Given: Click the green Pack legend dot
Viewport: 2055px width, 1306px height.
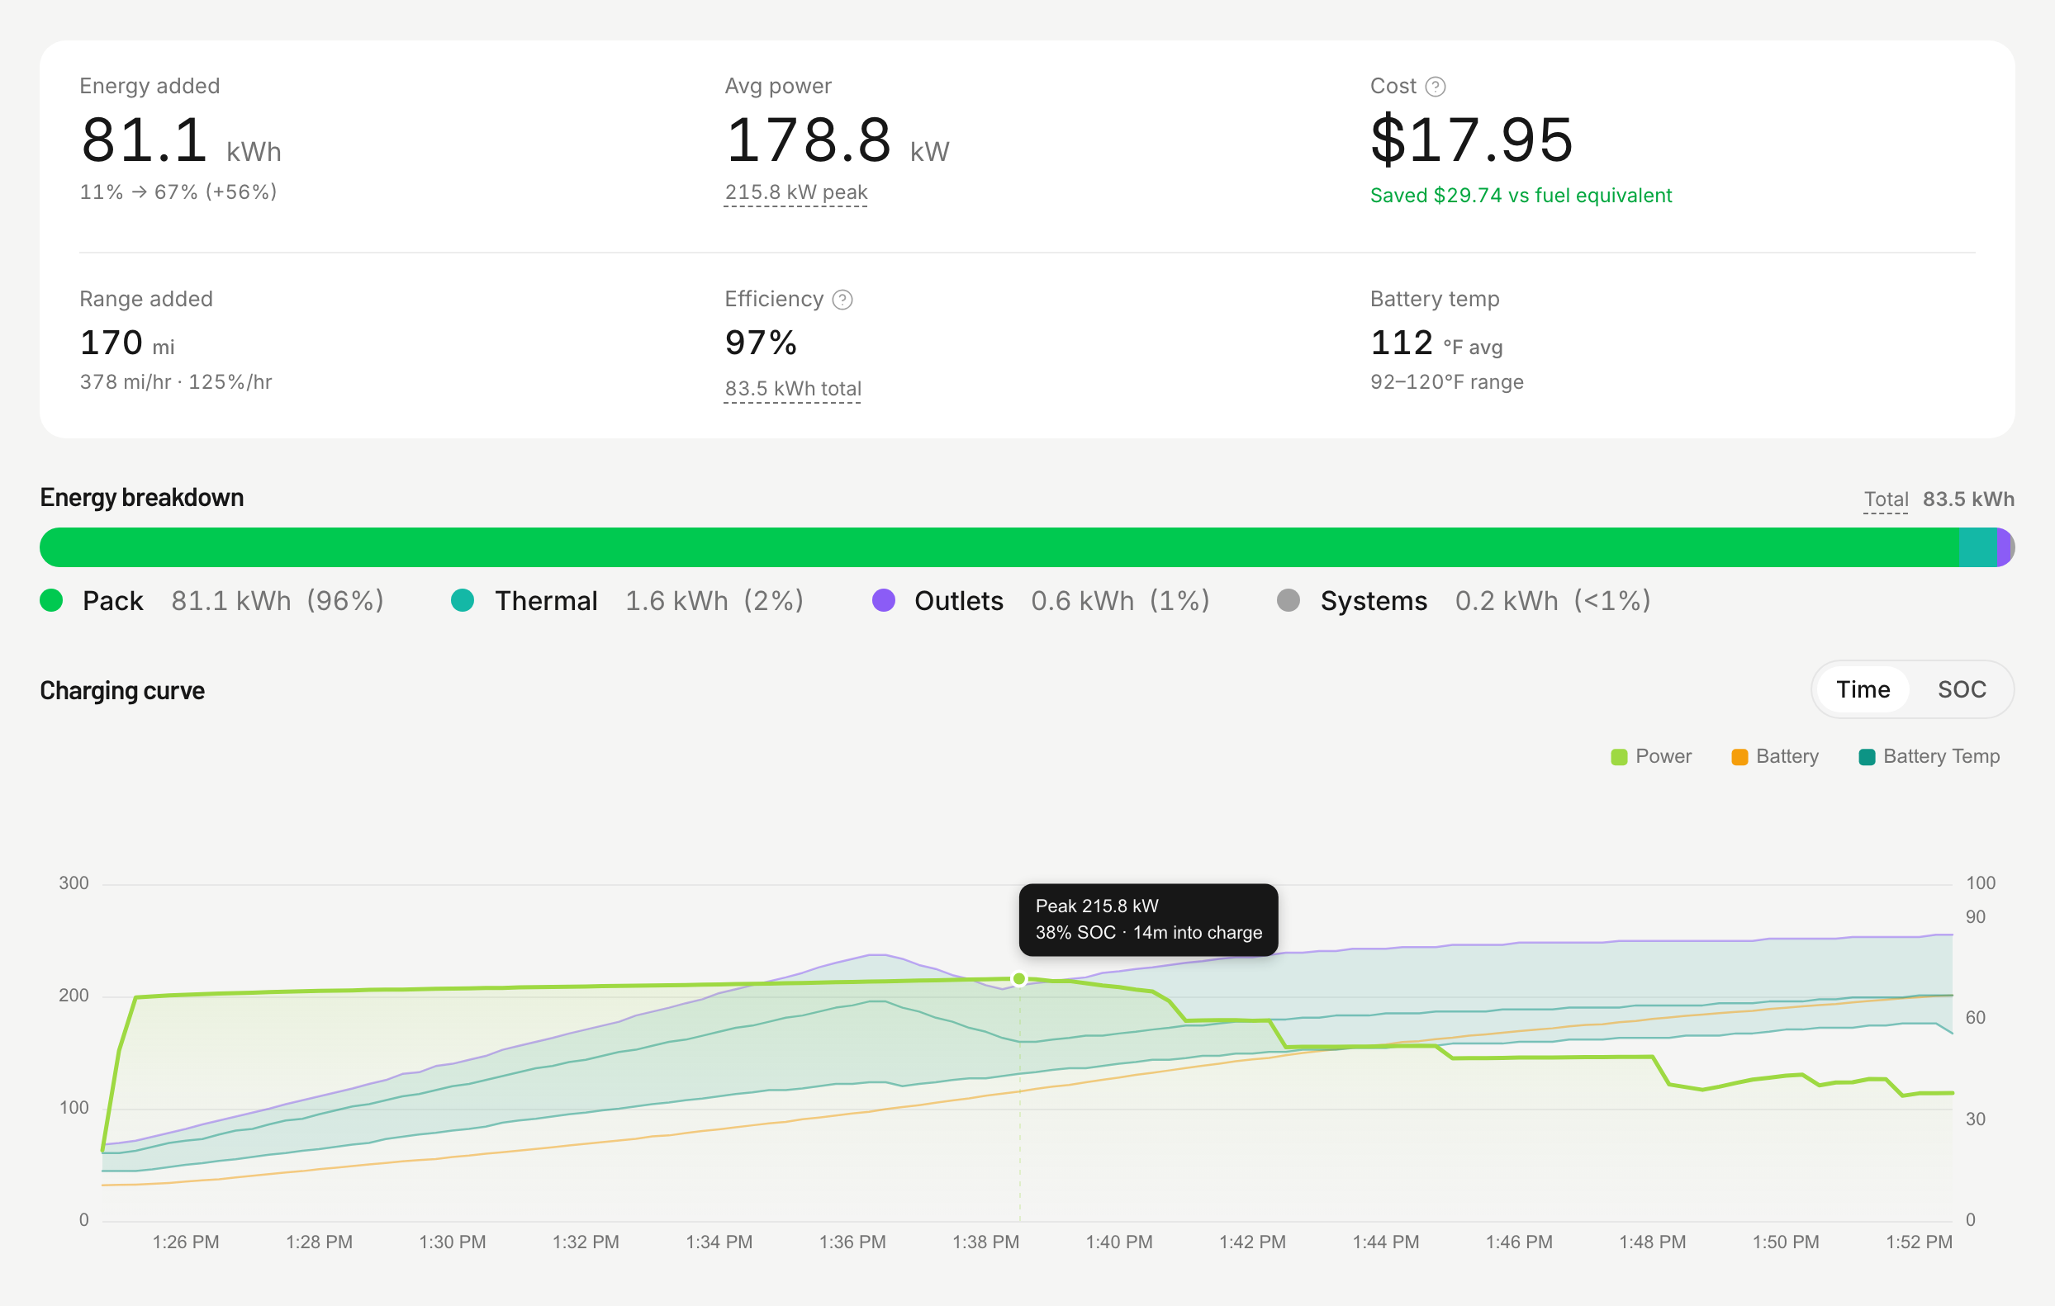Looking at the screenshot, I should [51, 600].
